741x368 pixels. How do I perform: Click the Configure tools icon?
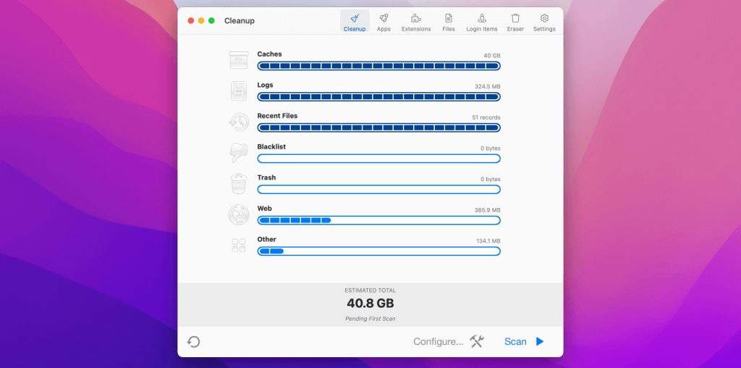coord(476,341)
